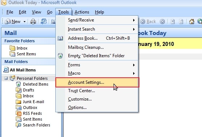Viewport: 202px width, 137px height.
Task: Open Address Book from Tools menu
Action: [x=97, y=38]
